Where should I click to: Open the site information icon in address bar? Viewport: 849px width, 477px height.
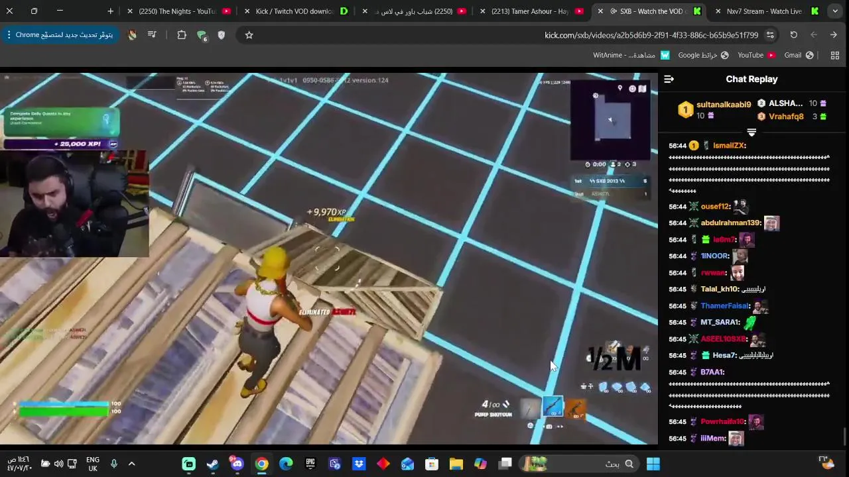point(770,35)
